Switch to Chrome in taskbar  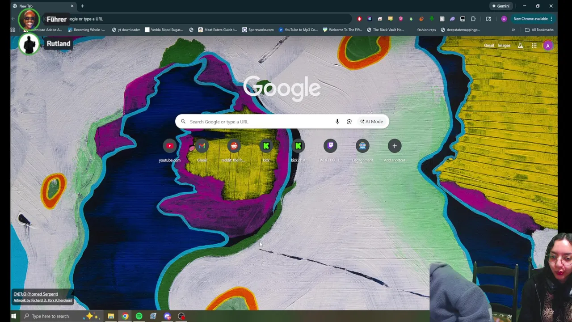click(x=125, y=316)
